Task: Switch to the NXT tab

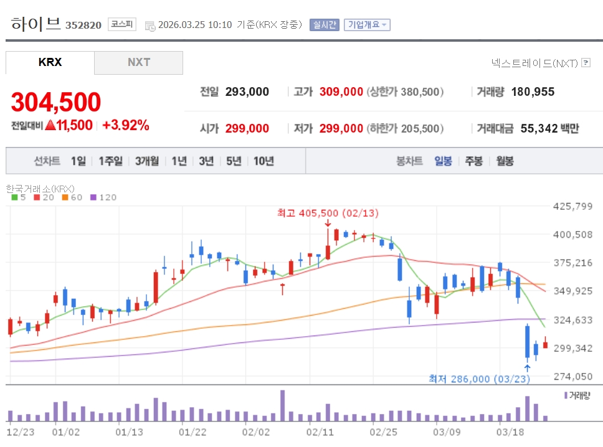Action: [139, 62]
